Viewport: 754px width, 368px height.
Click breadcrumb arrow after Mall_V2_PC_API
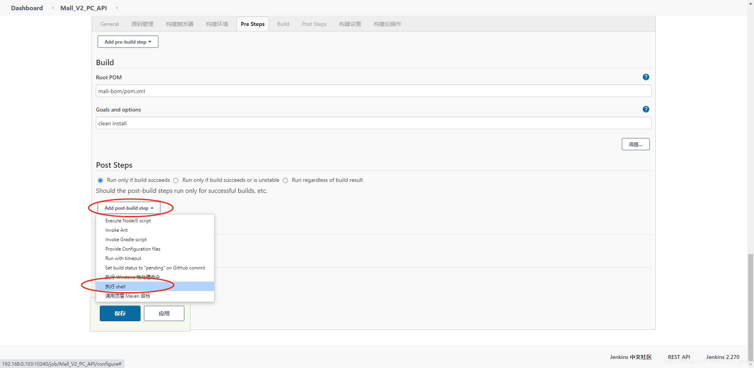click(x=117, y=8)
